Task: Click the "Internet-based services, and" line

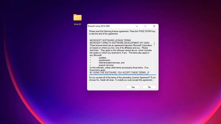Action: pyautogui.click(x=112, y=63)
